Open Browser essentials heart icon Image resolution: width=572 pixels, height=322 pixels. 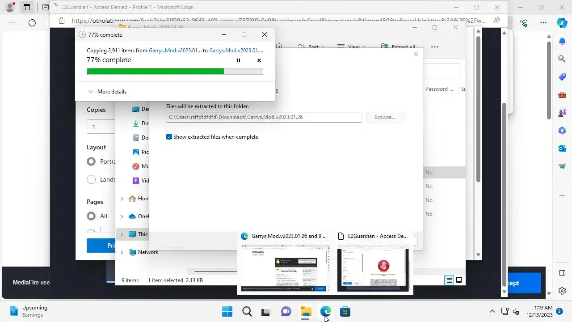pyautogui.click(x=524, y=23)
